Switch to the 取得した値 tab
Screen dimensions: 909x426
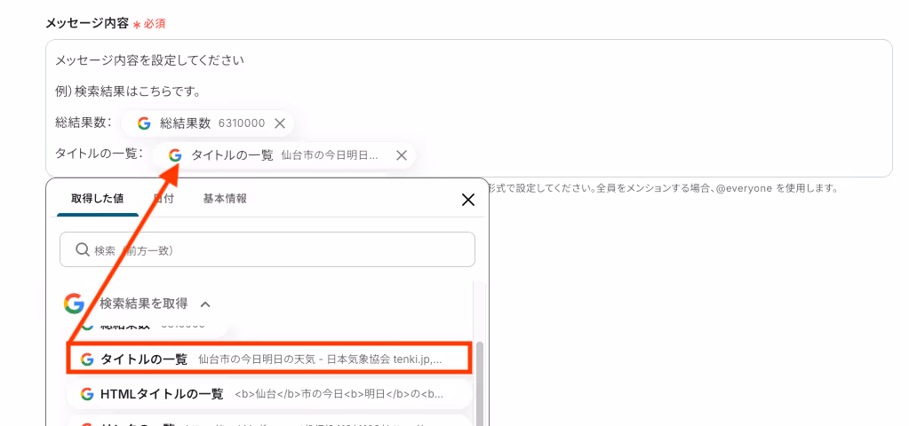(97, 199)
